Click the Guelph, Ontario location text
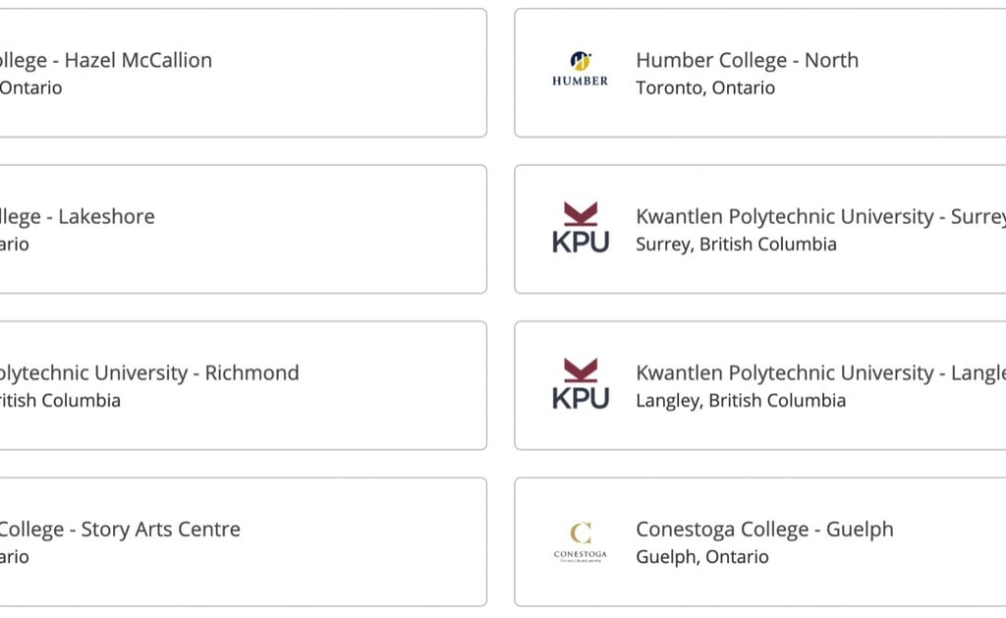This screenshot has height=618, width=1006. 701,557
